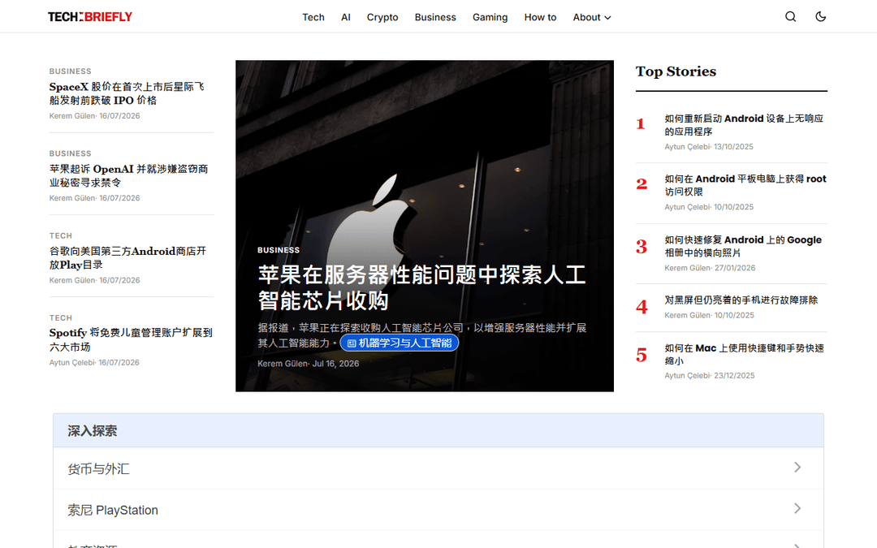Click BUSINESS label on the featured article
Screen dimensions: 877x548
click(279, 250)
